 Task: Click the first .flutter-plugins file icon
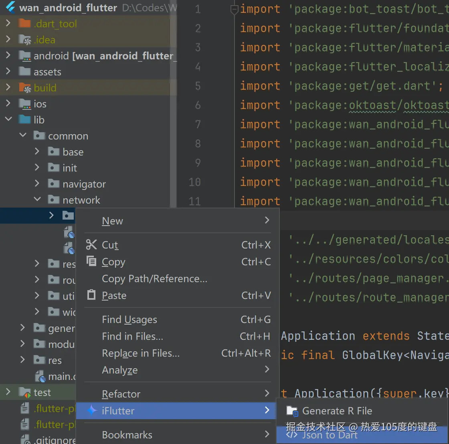coord(25,408)
